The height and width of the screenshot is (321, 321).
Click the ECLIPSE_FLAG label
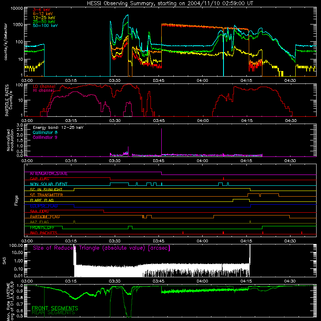click(x=44, y=206)
